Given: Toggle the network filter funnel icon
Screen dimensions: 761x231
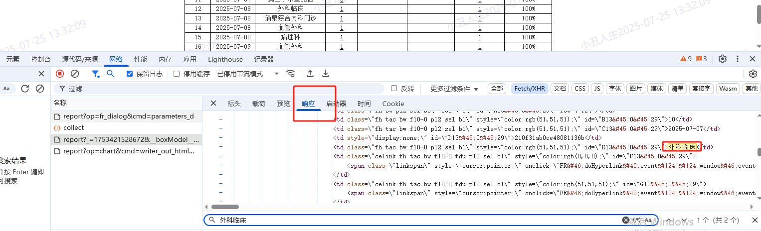Looking at the screenshot, I should pos(95,74).
